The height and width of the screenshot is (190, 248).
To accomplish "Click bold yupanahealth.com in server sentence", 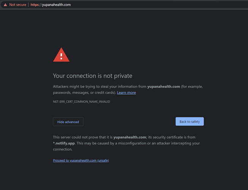I will point(130,137).
